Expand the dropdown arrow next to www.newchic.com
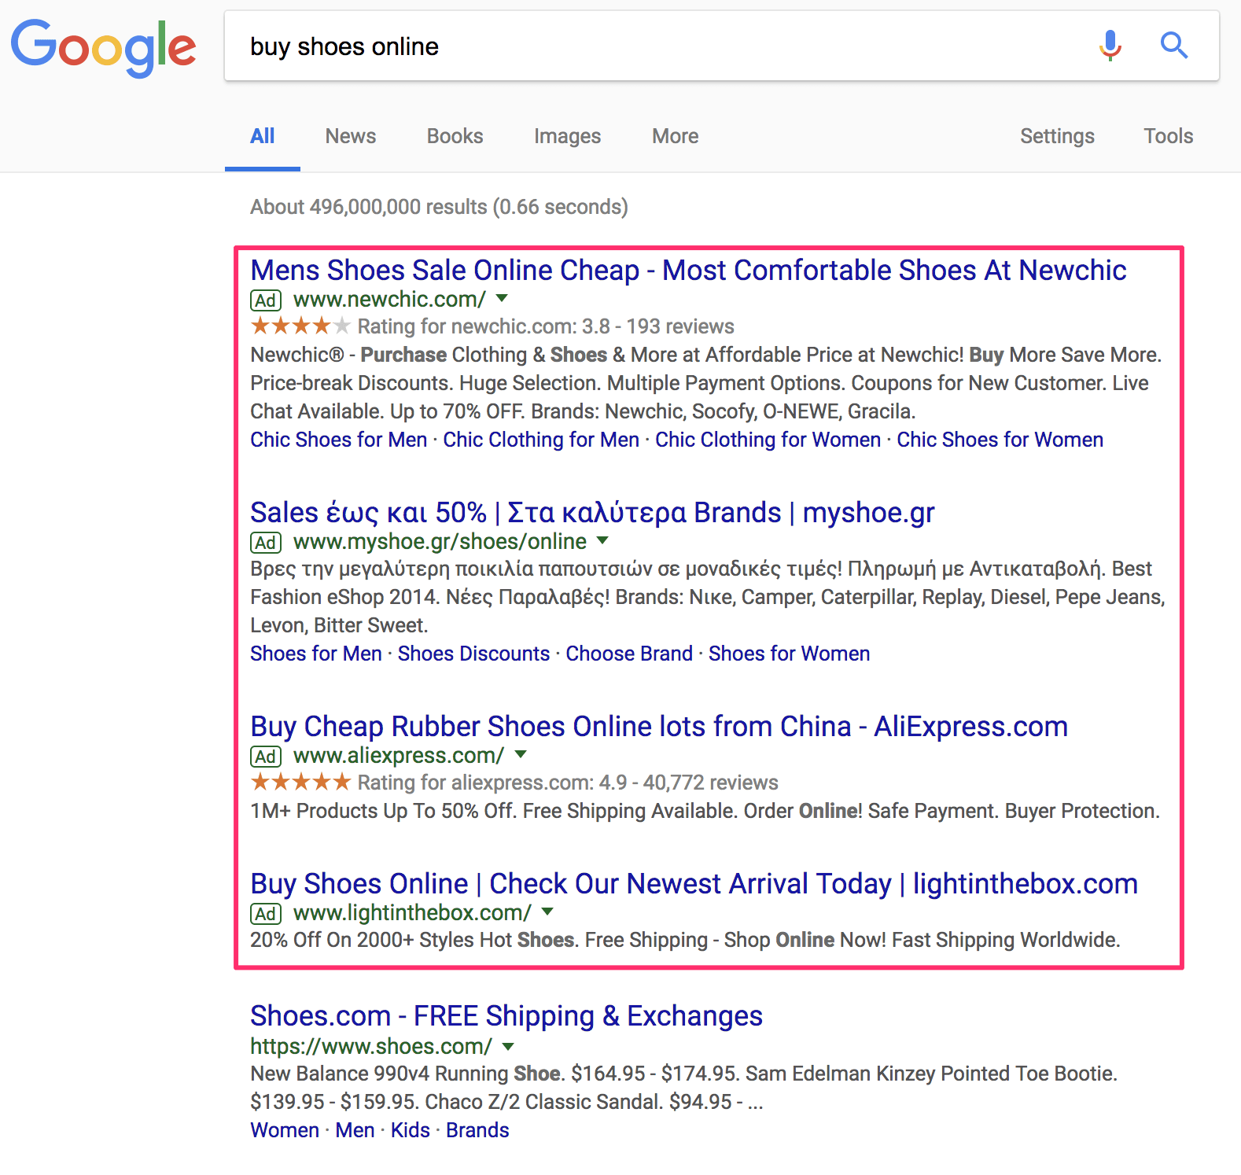Image resolution: width=1241 pixels, height=1175 pixels. pos(503,299)
